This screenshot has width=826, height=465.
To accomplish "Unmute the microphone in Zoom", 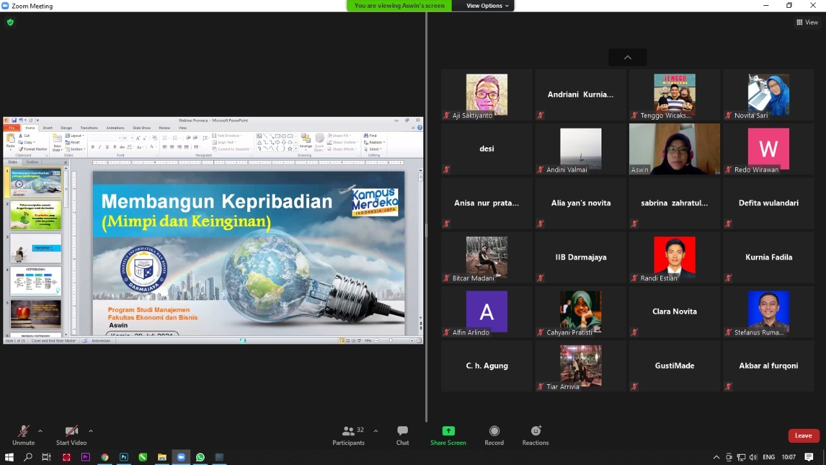I will click(23, 436).
